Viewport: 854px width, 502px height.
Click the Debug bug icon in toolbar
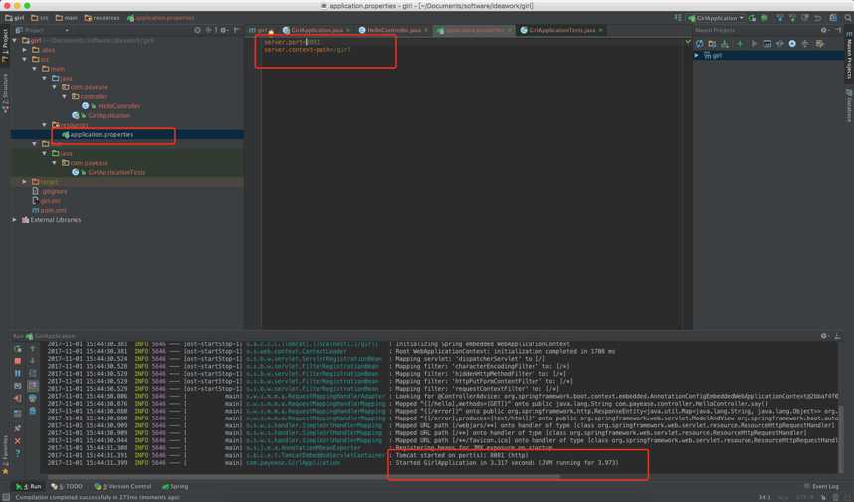(764, 18)
